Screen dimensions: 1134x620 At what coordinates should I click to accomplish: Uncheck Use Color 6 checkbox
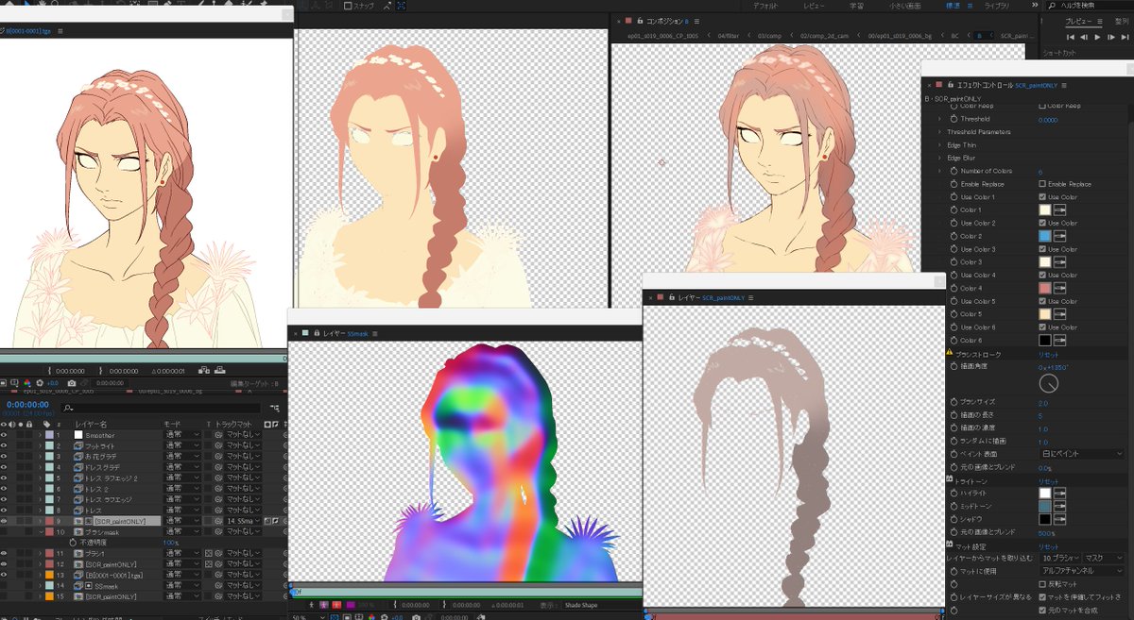coord(1042,327)
